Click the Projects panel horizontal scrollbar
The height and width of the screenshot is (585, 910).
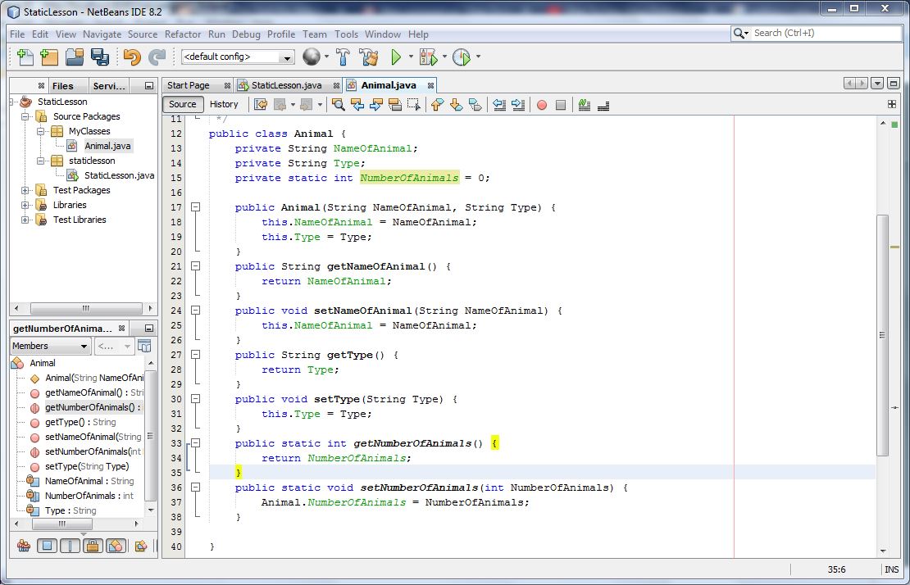86,308
